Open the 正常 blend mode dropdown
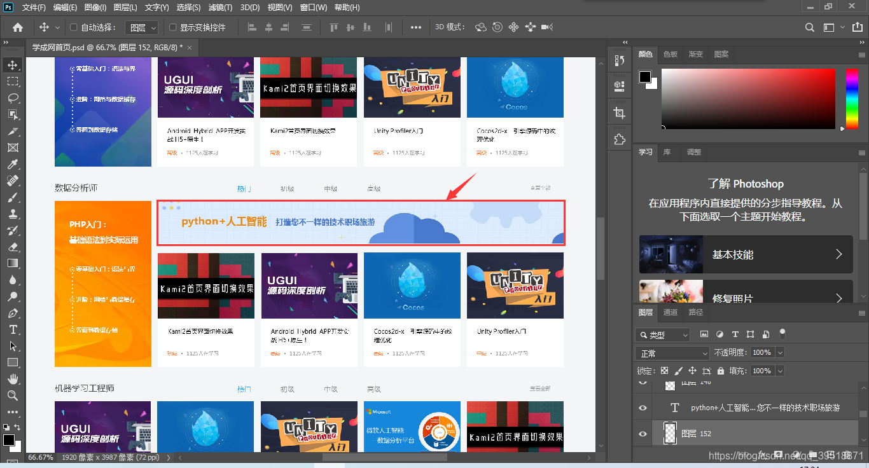The image size is (869, 468). [673, 353]
